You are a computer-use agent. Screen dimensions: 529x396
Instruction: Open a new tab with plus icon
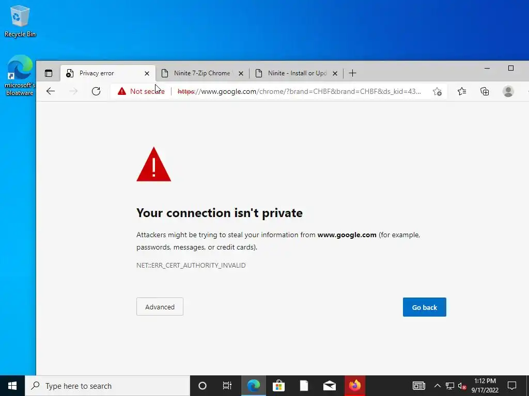(x=352, y=73)
